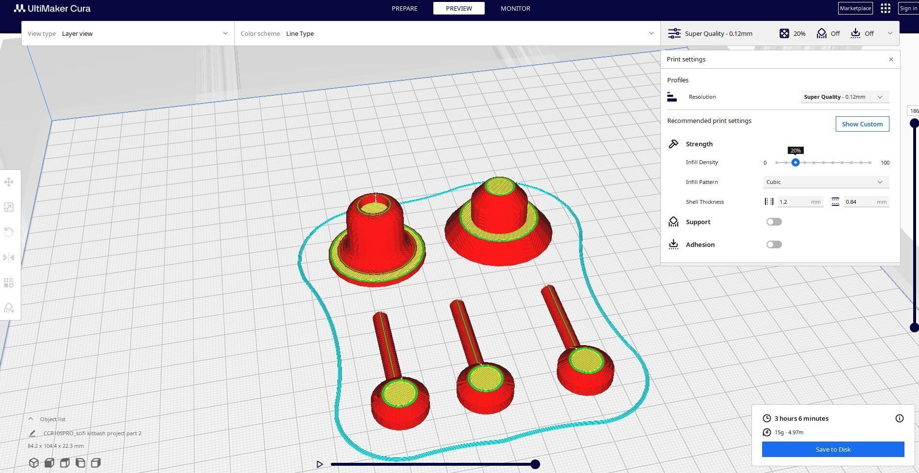The height and width of the screenshot is (473, 919).
Task: Click the '15g · 4.97m' material usage text
Action: pyautogui.click(x=789, y=432)
